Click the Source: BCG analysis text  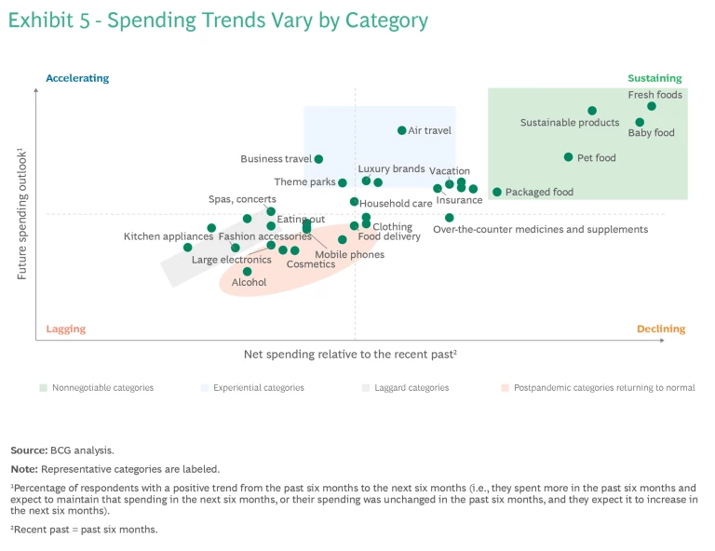62,450
